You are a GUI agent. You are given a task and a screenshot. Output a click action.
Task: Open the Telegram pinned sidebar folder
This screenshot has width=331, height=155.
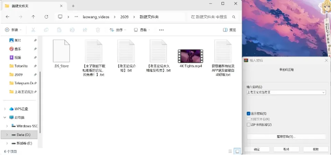(21, 83)
